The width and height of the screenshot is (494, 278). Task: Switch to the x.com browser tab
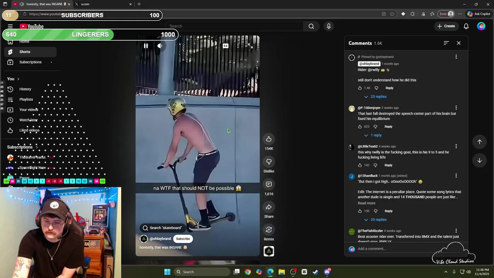[102, 4]
